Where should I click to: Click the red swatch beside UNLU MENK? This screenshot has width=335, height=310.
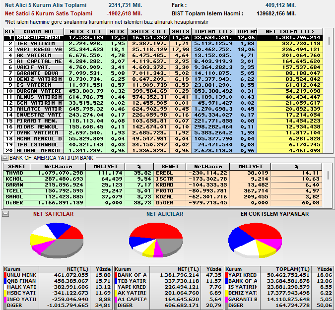tap(5, 275)
